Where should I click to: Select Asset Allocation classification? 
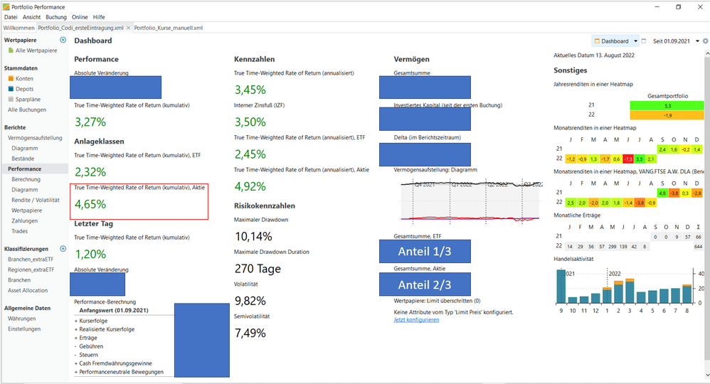[28, 290]
